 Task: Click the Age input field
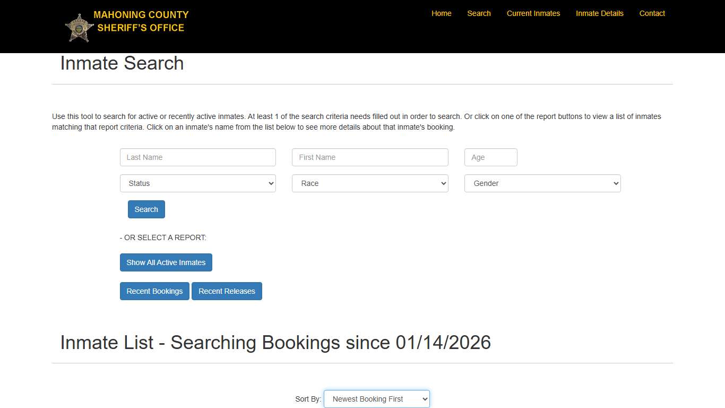(490, 157)
